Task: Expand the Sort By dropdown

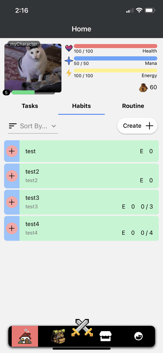Action: tap(33, 126)
